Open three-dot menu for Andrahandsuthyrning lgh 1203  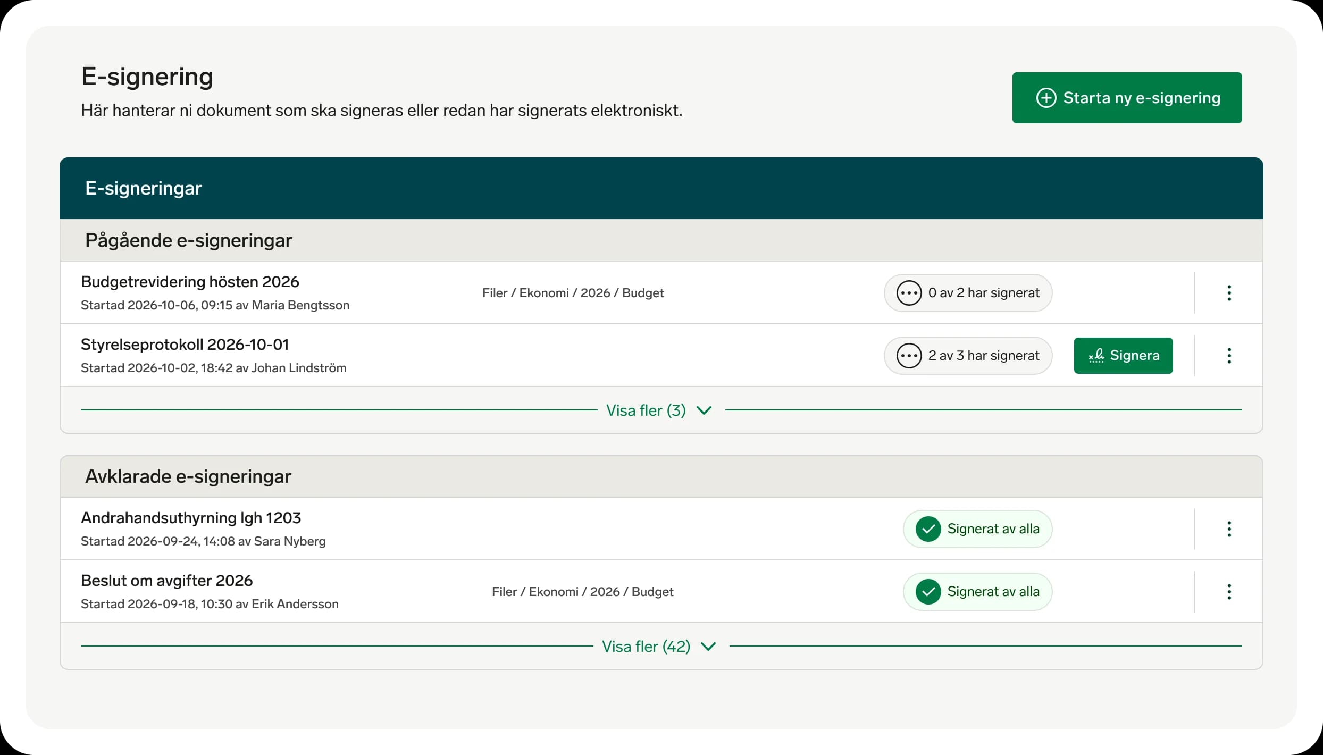pyautogui.click(x=1229, y=529)
